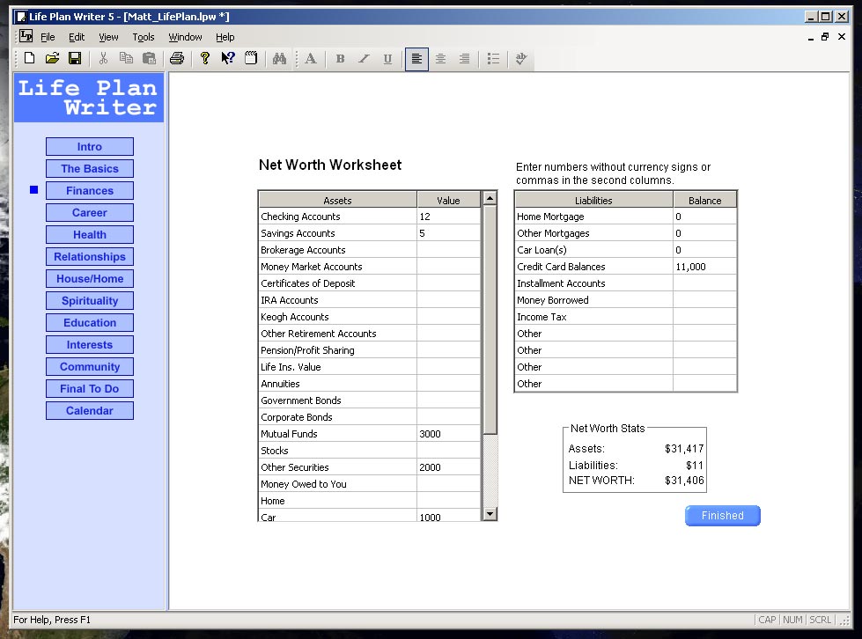
Task: Create a new document with the blank page icon
Action: click(30, 58)
